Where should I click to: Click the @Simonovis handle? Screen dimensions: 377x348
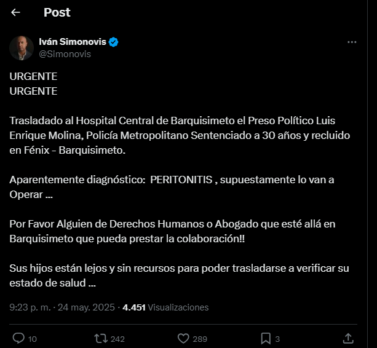65,54
